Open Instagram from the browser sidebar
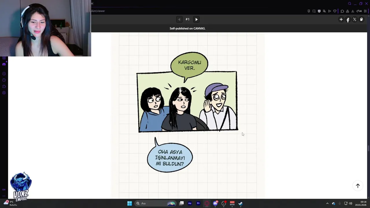 click(4, 58)
